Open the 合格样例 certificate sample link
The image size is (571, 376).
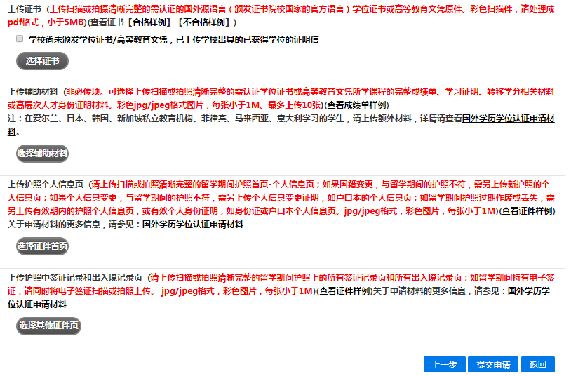[149, 22]
